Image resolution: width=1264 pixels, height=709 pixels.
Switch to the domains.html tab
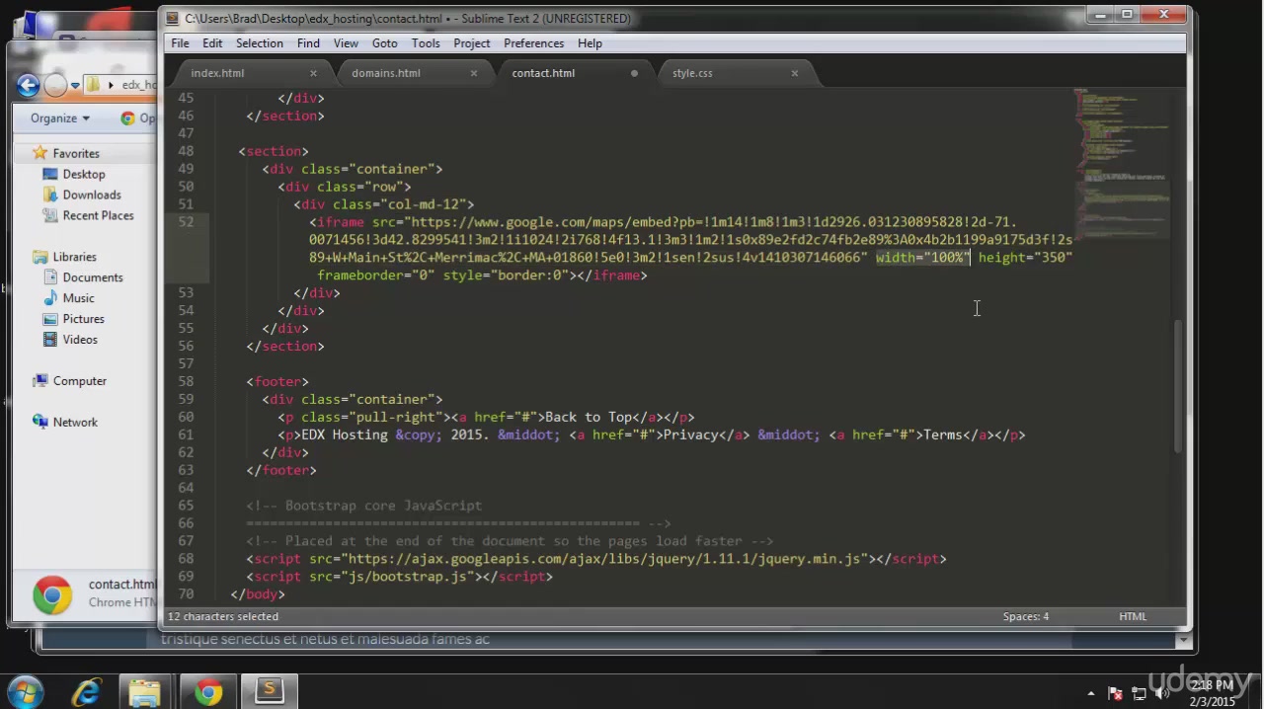pyautogui.click(x=386, y=73)
